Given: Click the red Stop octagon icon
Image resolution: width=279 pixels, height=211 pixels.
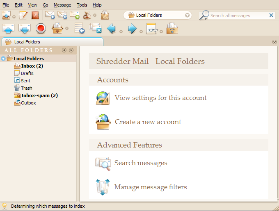Looking at the screenshot, I should click(x=41, y=28).
